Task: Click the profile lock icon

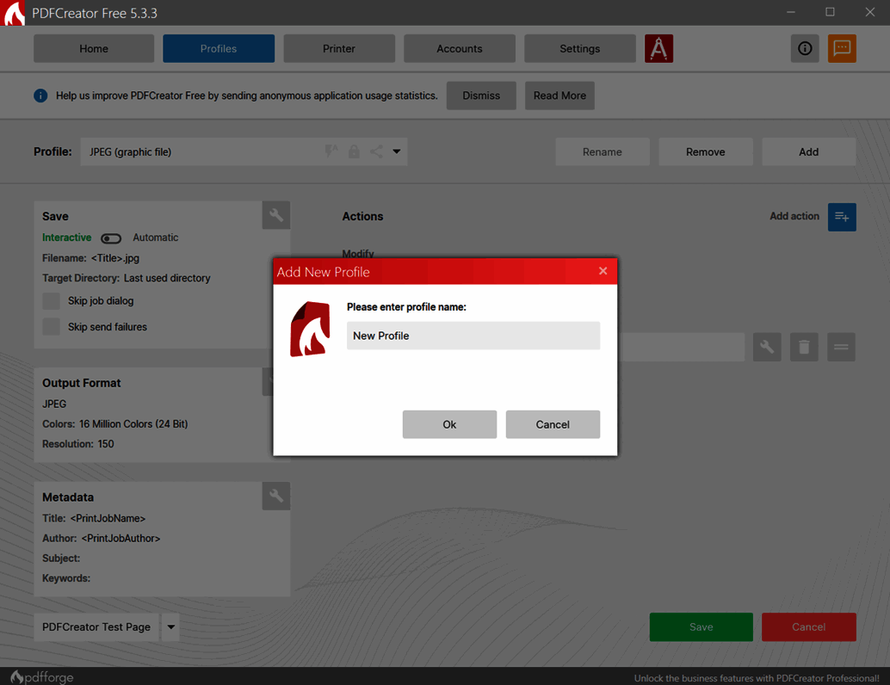Action: coord(354,151)
